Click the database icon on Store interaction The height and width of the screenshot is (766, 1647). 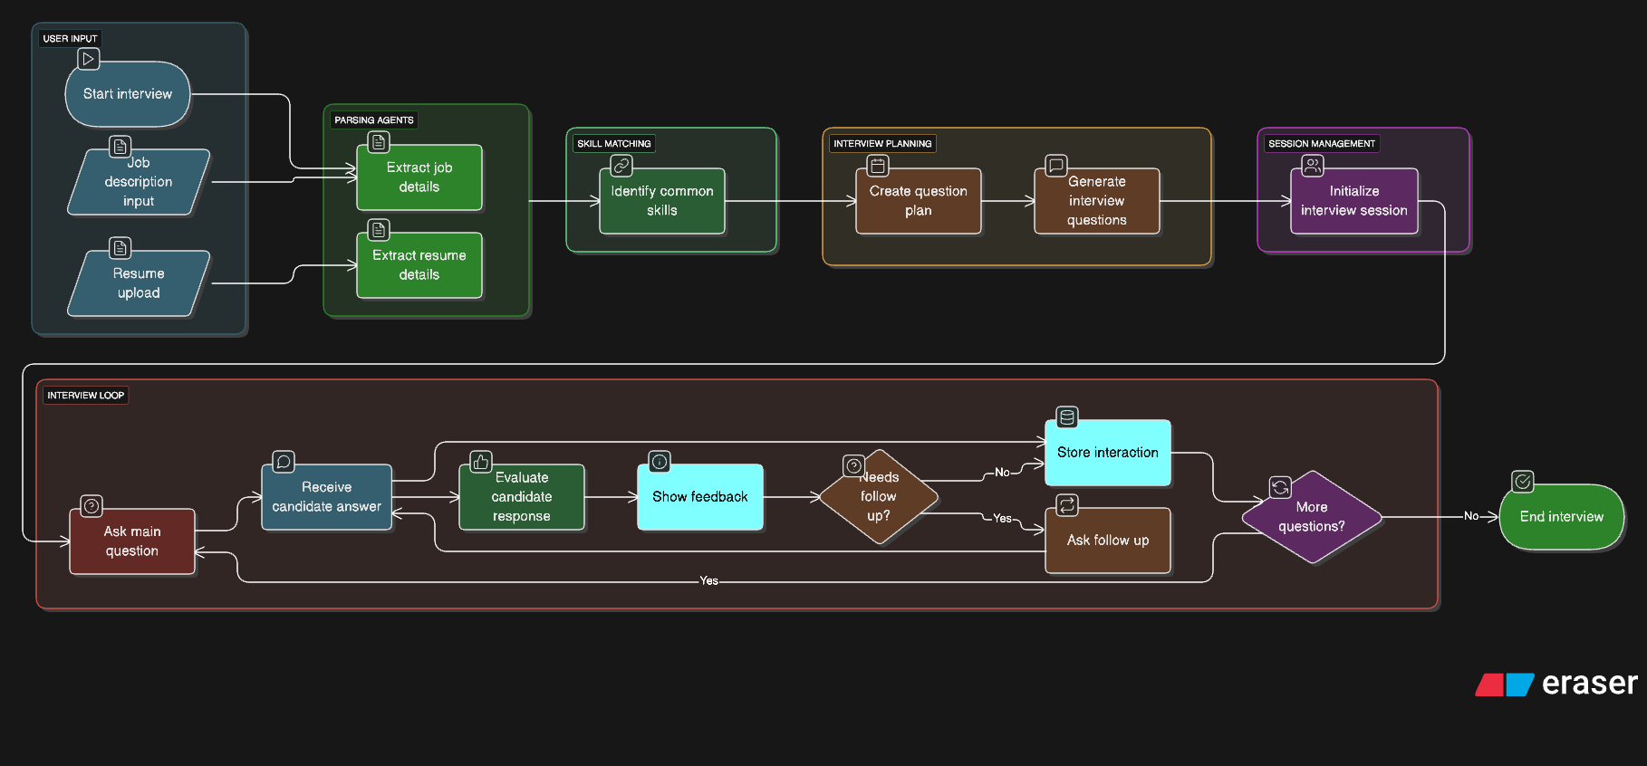coord(1067,417)
